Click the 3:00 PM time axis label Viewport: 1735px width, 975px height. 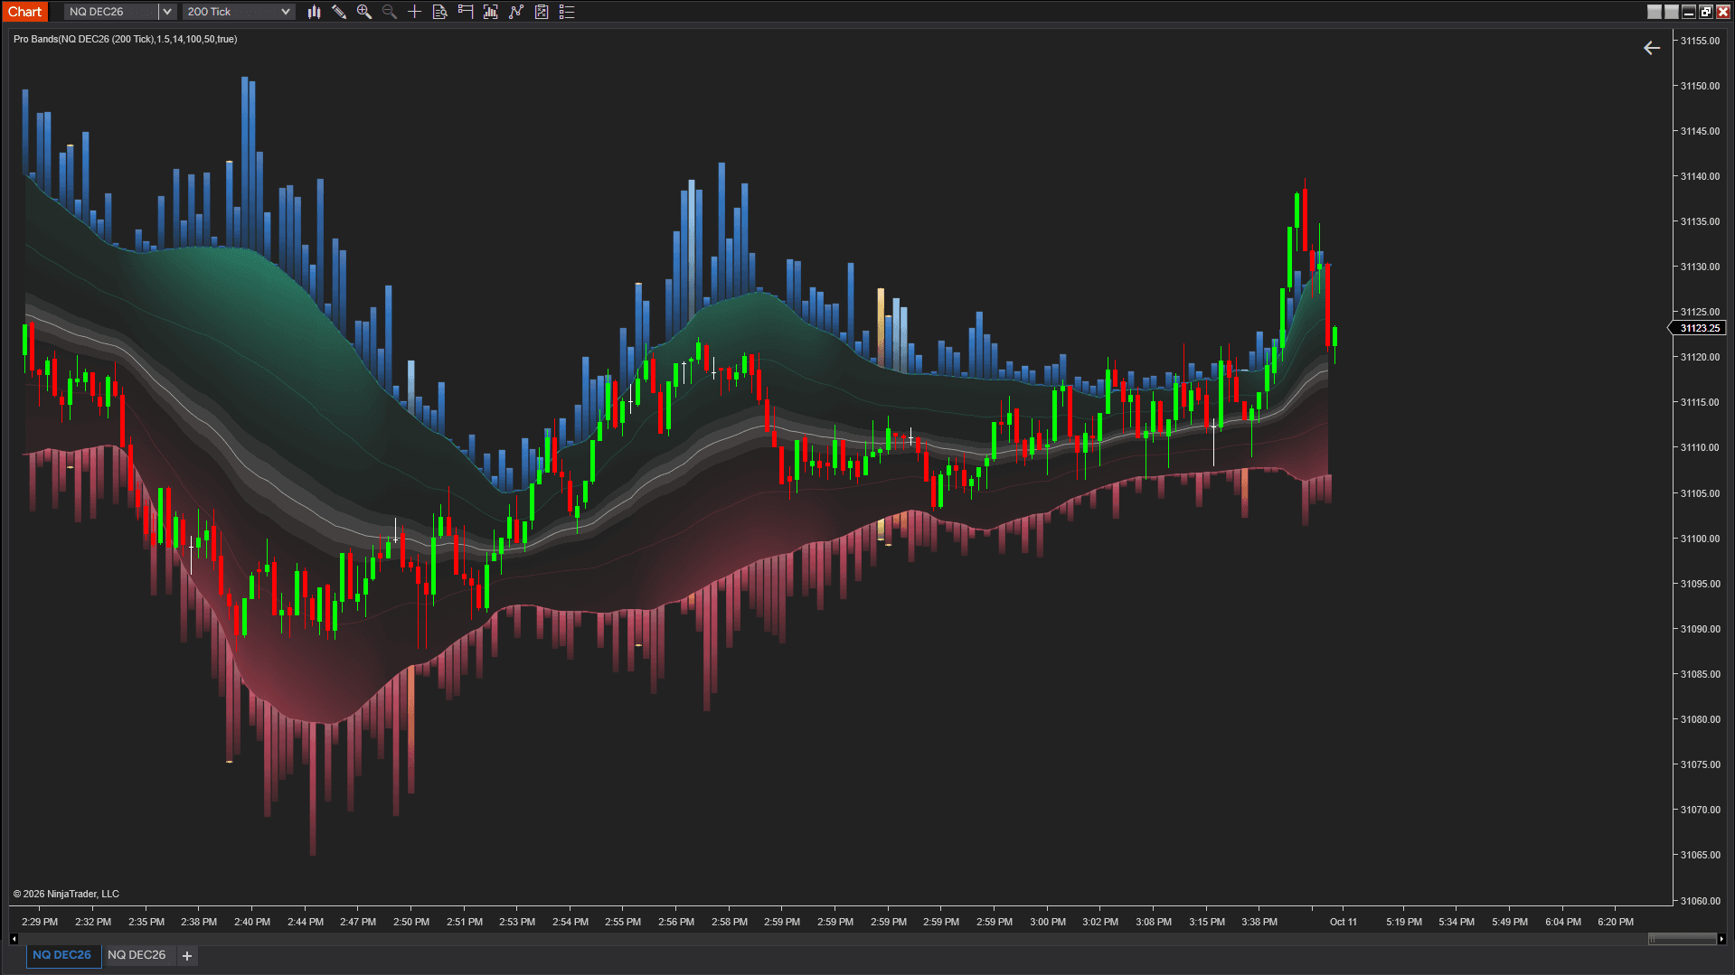click(x=1048, y=923)
